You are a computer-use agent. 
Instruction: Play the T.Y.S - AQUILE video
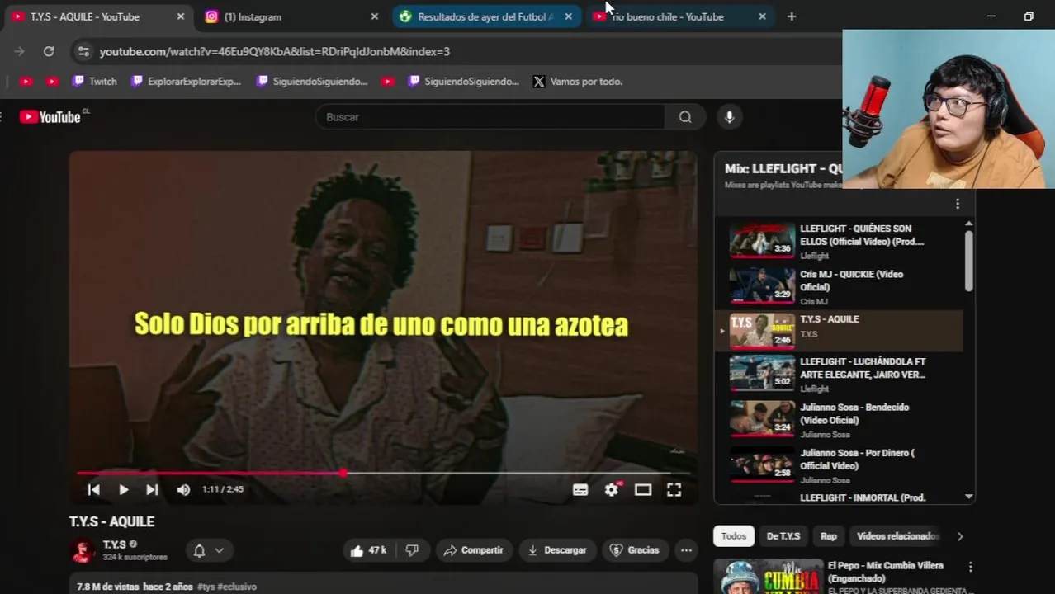123,489
